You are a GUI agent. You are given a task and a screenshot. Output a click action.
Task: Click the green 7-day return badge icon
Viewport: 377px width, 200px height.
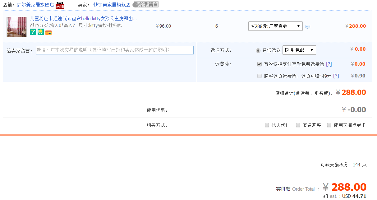pos(33,32)
